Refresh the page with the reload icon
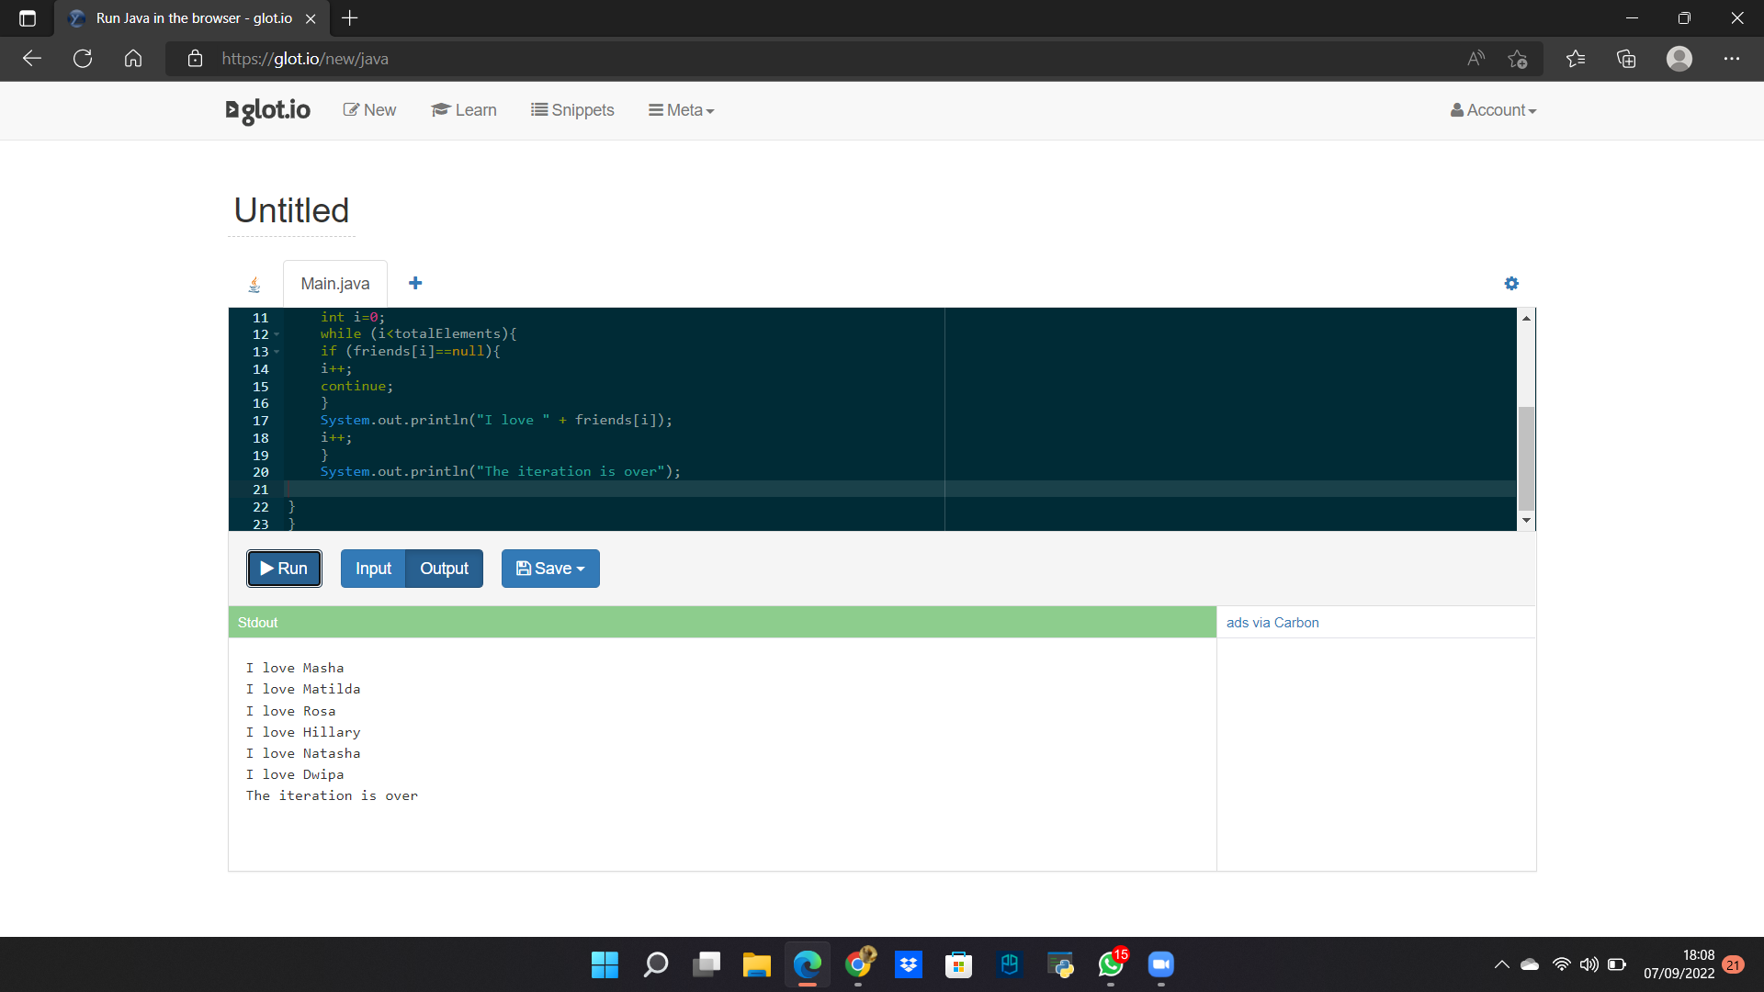This screenshot has width=1764, height=992. pos(82,58)
